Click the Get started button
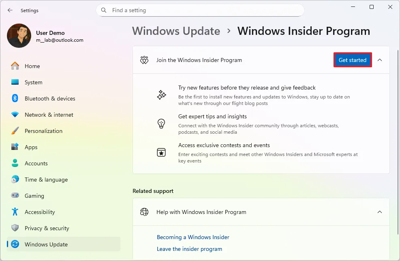 [x=352, y=60]
